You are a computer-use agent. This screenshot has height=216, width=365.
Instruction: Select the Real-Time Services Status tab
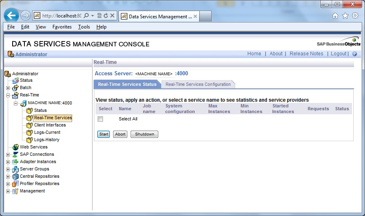(x=127, y=84)
